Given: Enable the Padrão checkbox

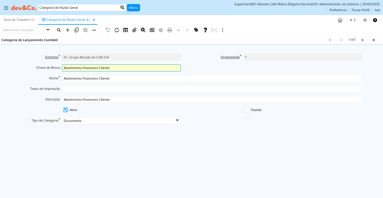Looking at the screenshot, I should 247,110.
